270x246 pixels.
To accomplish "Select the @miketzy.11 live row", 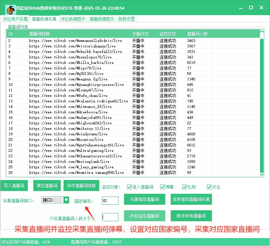I will pyautogui.click(x=133, y=129).
